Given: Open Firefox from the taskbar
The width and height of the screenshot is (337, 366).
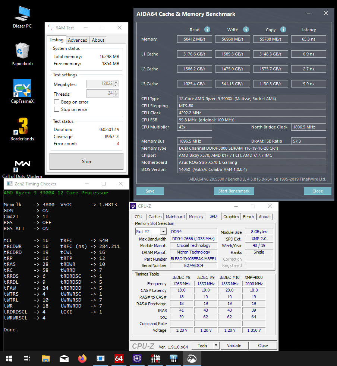Looking at the screenshot, I should [x=82, y=359].
